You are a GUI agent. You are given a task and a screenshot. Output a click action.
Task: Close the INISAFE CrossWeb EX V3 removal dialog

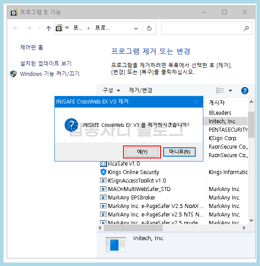pyautogui.click(x=196, y=102)
